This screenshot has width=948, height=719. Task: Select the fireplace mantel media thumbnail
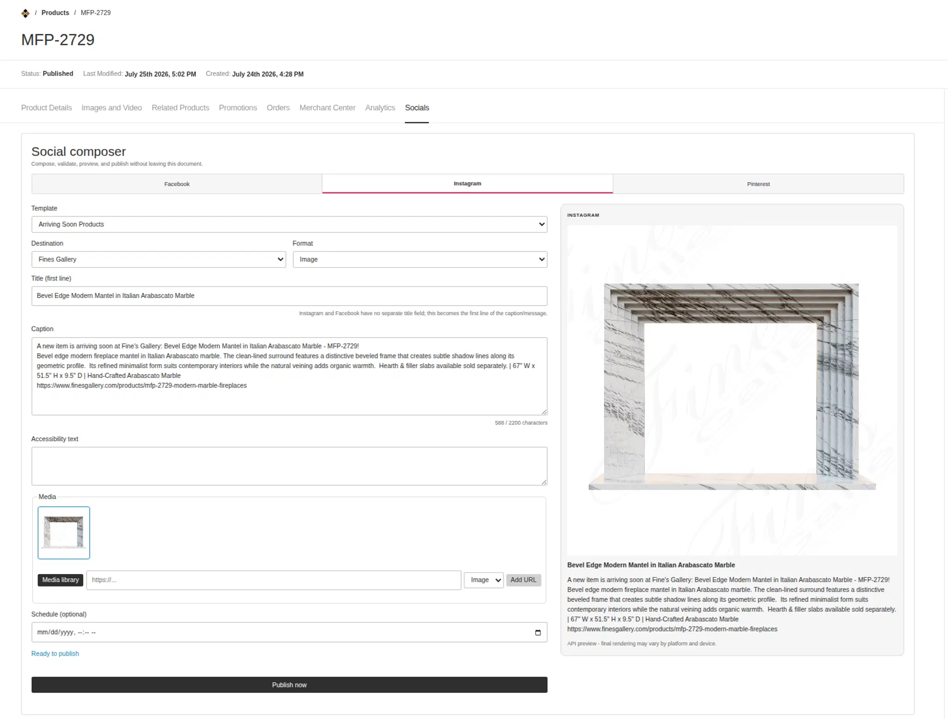64,533
